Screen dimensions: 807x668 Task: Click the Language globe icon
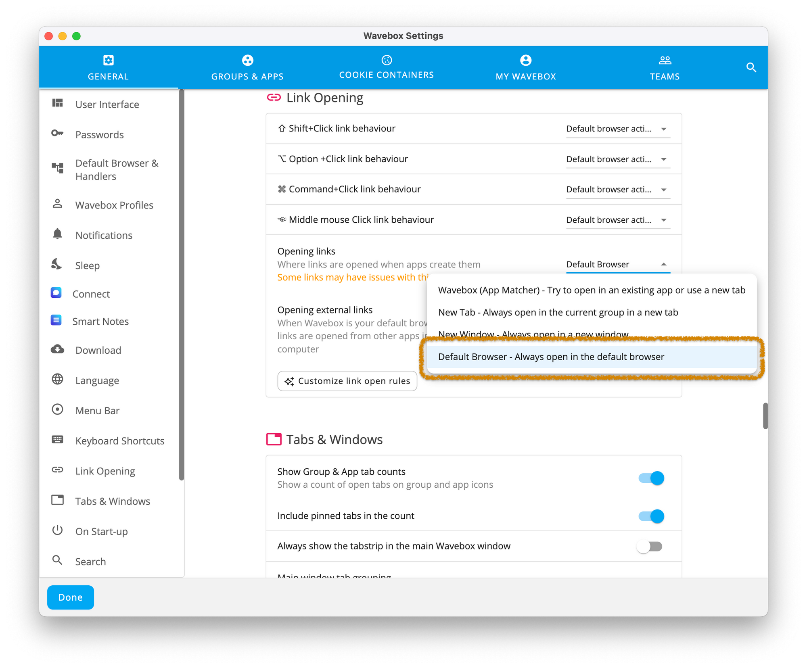(58, 380)
